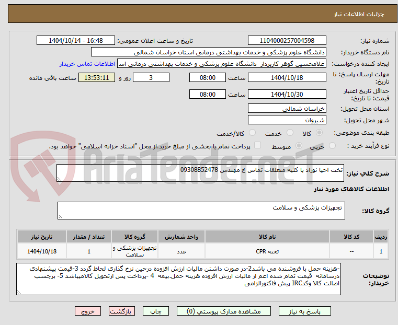This screenshot has height=325, width=398.
Task: Click the شماره نیاز field 1104000257004598
Action: [x=287, y=41]
